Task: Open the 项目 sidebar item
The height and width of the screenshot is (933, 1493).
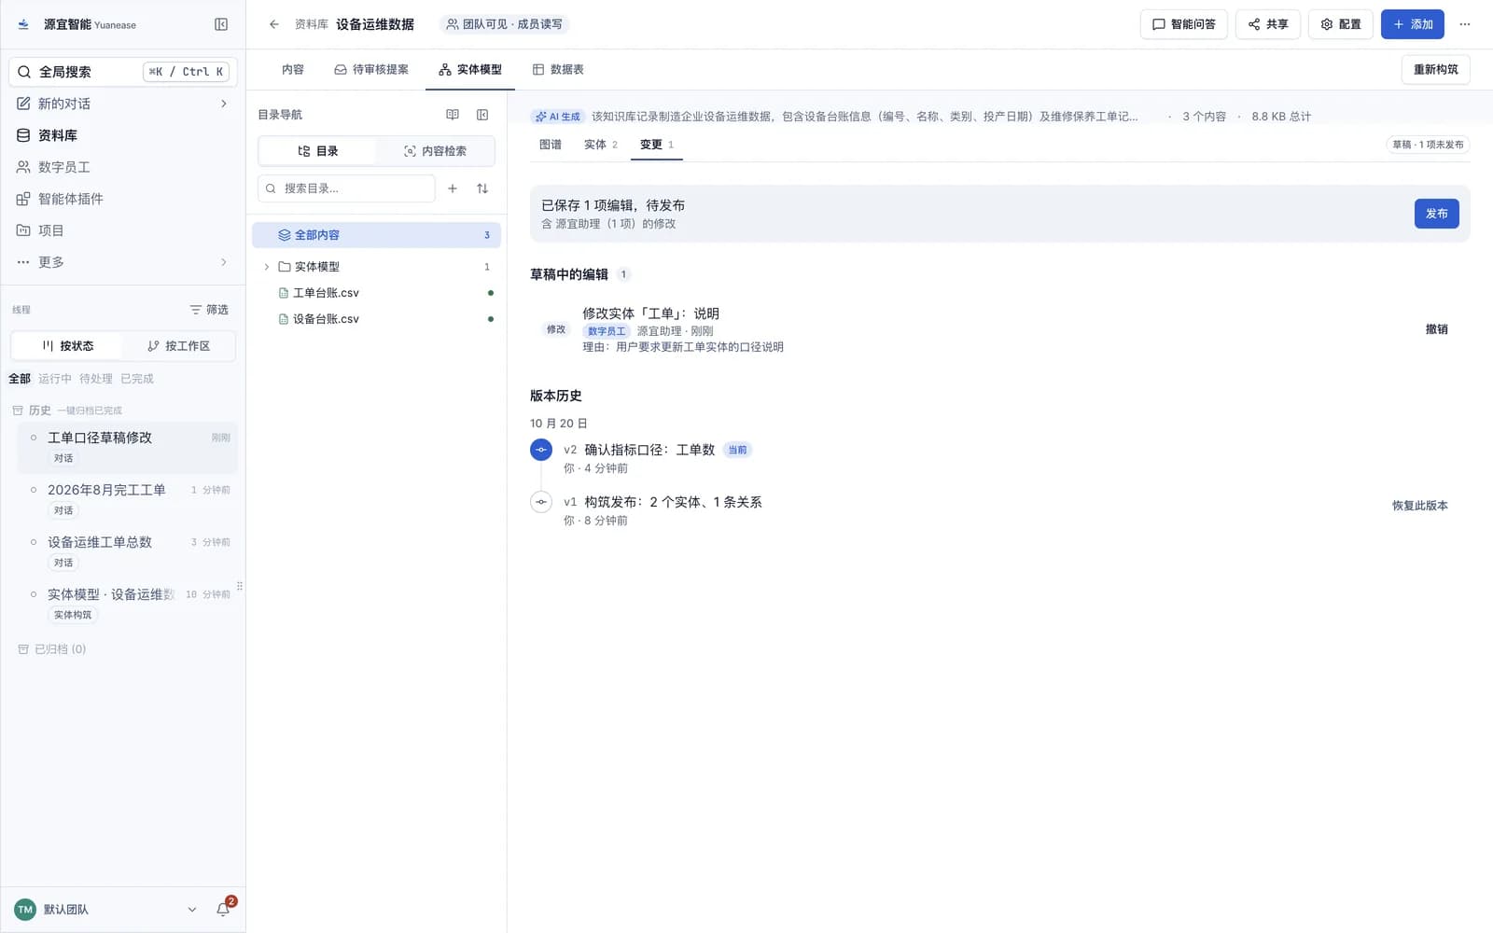Action: click(x=123, y=230)
